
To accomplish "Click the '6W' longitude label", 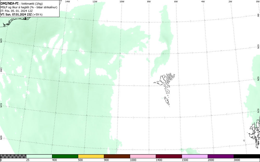I will [x=176, y=2].
